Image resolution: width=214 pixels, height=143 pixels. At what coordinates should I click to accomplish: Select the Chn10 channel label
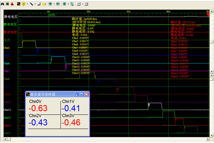7,94
